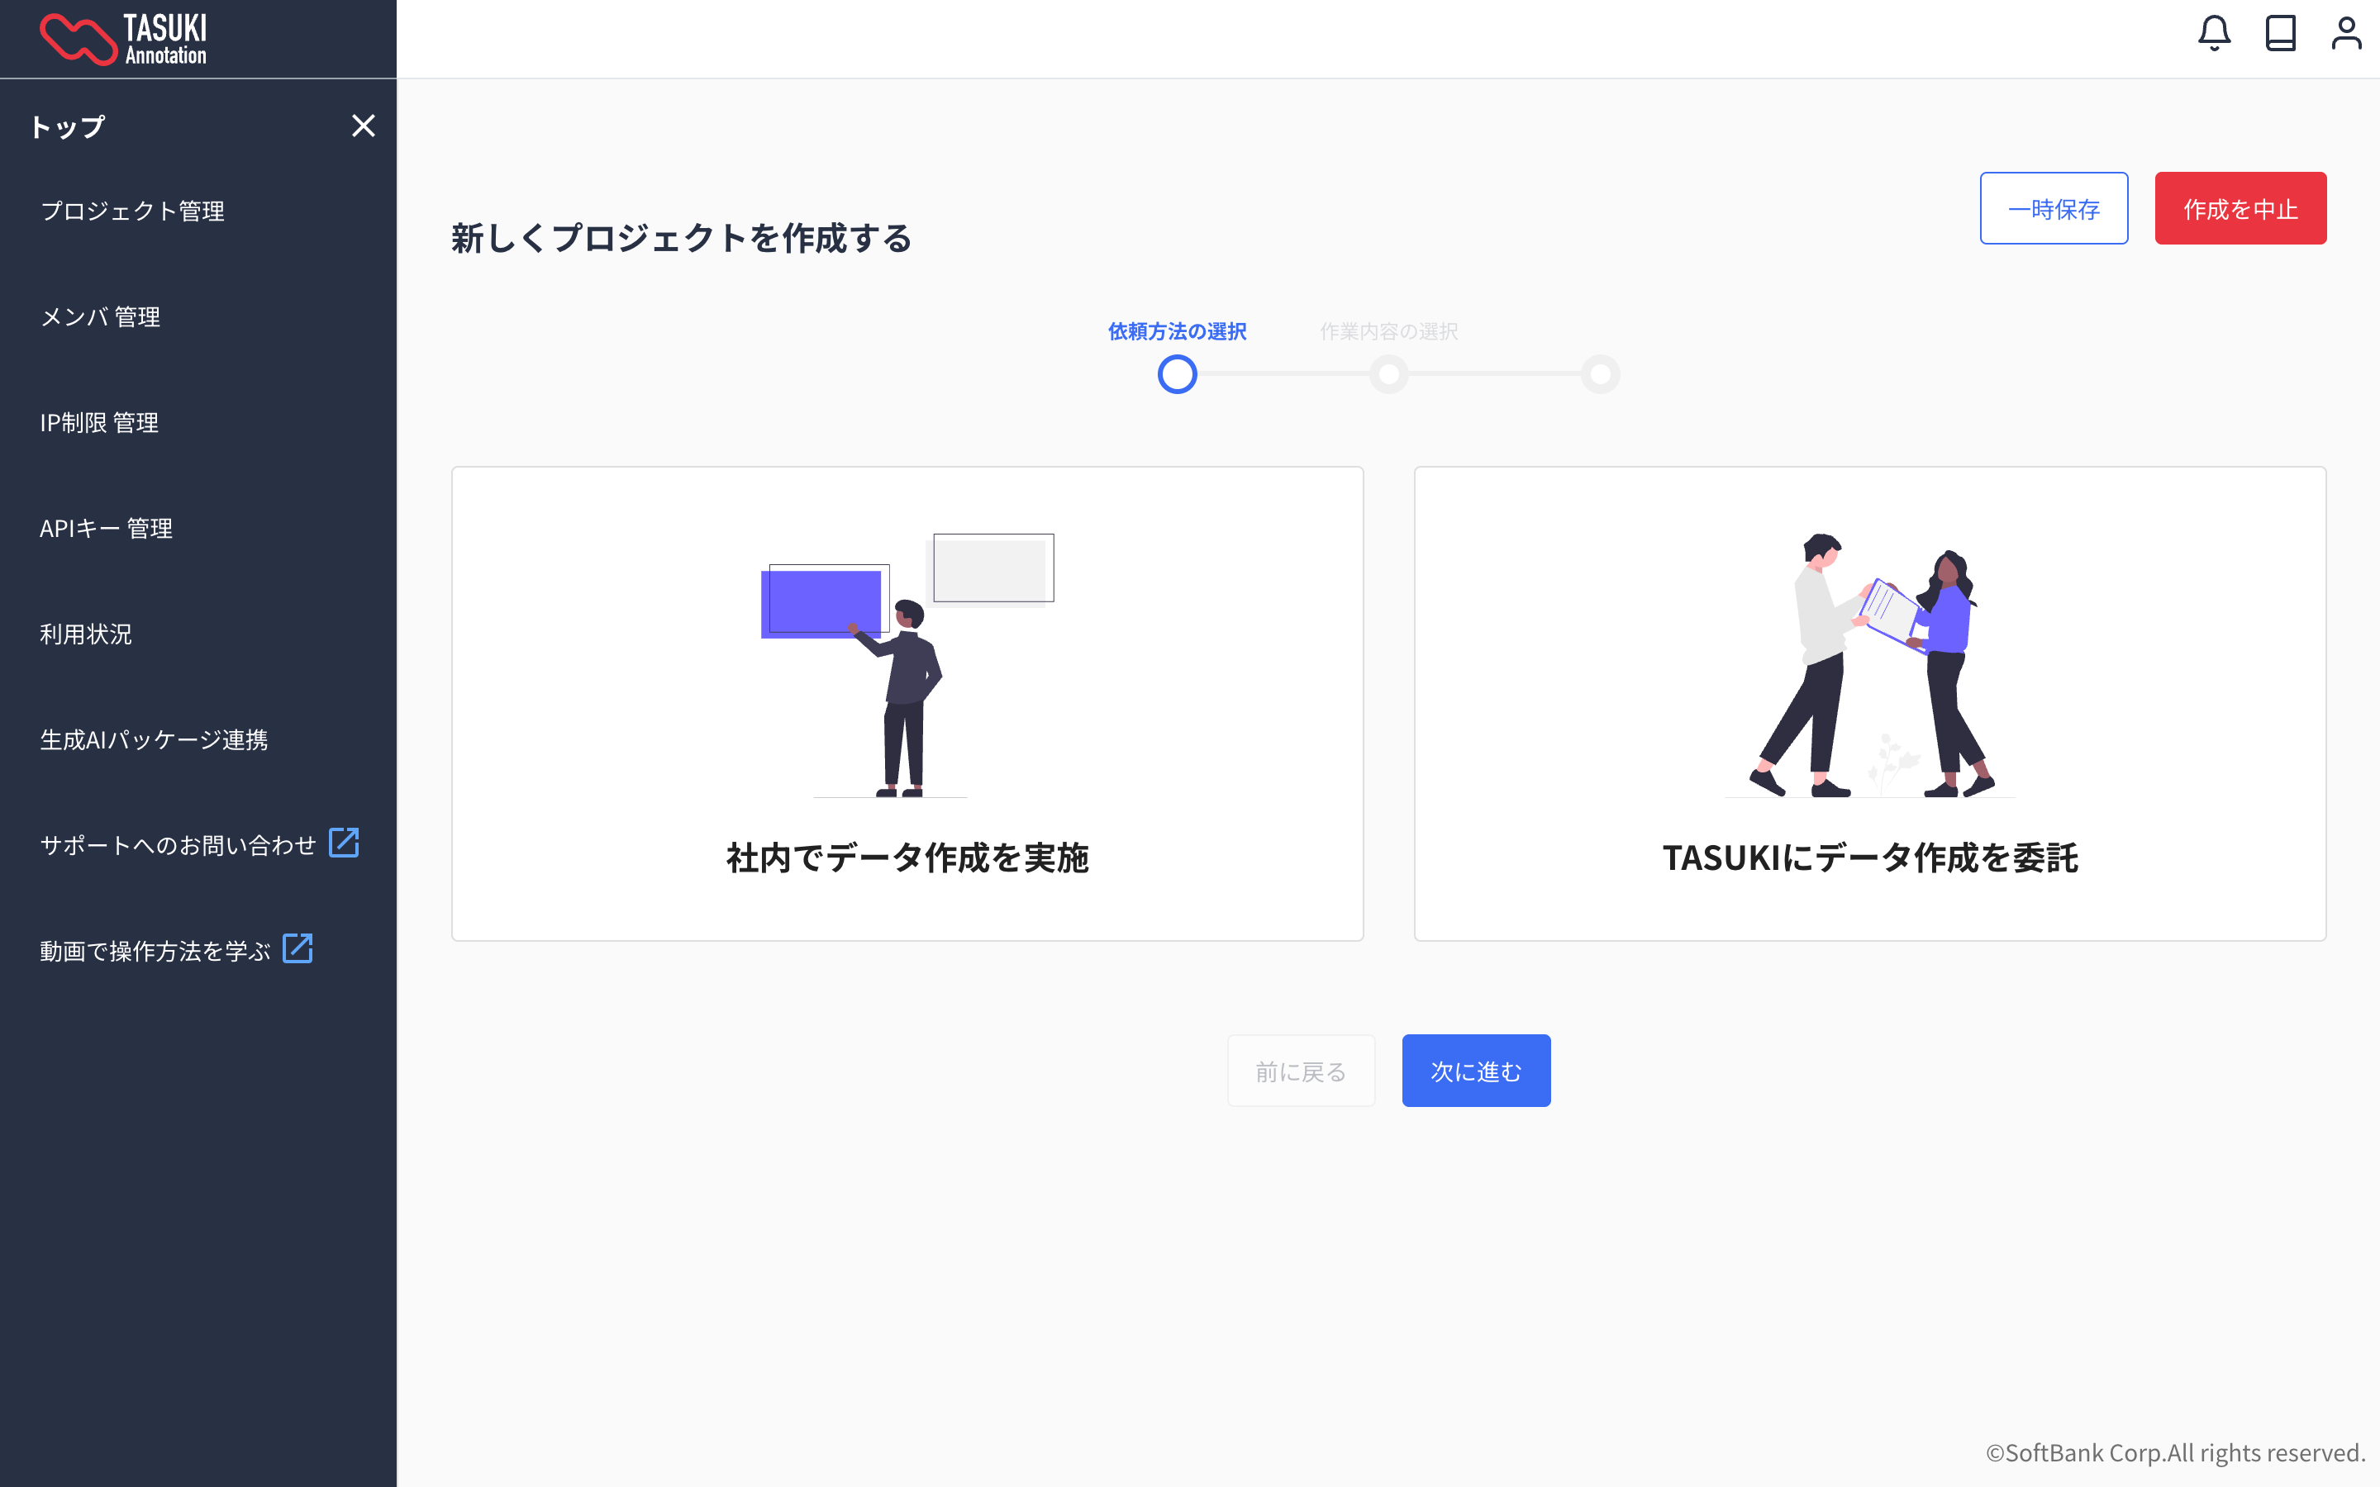Click the 一時保存 button
This screenshot has width=2380, height=1487.
pyautogui.click(x=2053, y=208)
